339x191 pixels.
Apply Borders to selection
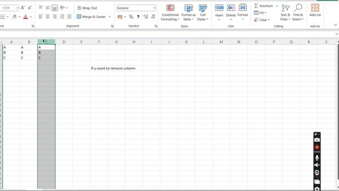(x=2, y=16)
